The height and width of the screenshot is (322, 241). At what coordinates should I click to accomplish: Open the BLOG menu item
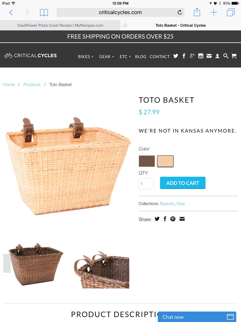[141, 57]
